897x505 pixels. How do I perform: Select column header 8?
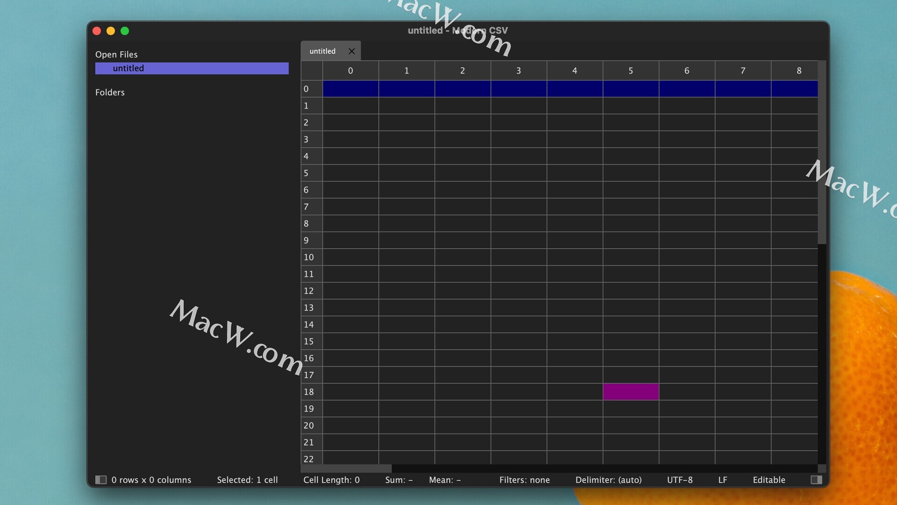point(795,71)
